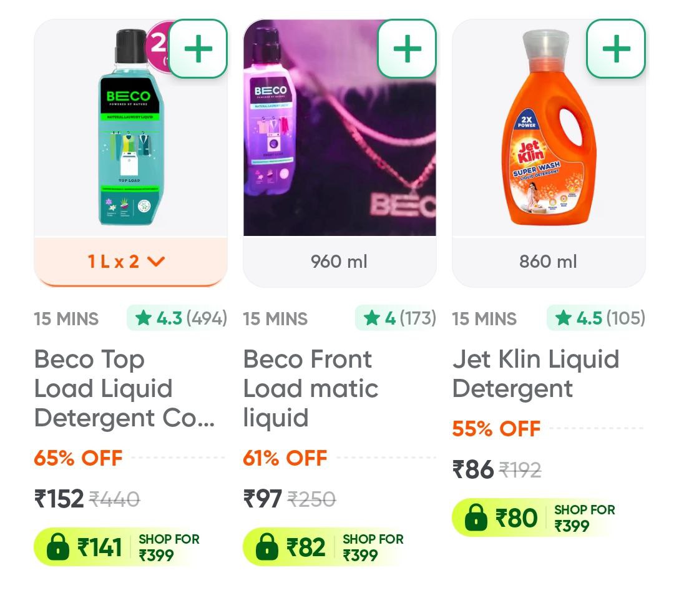Select the 860 ml size option
This screenshot has width=674, height=593.
pyautogui.click(x=549, y=262)
